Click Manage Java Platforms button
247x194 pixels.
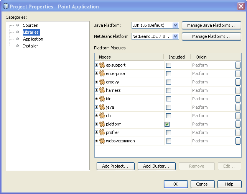[211, 25]
